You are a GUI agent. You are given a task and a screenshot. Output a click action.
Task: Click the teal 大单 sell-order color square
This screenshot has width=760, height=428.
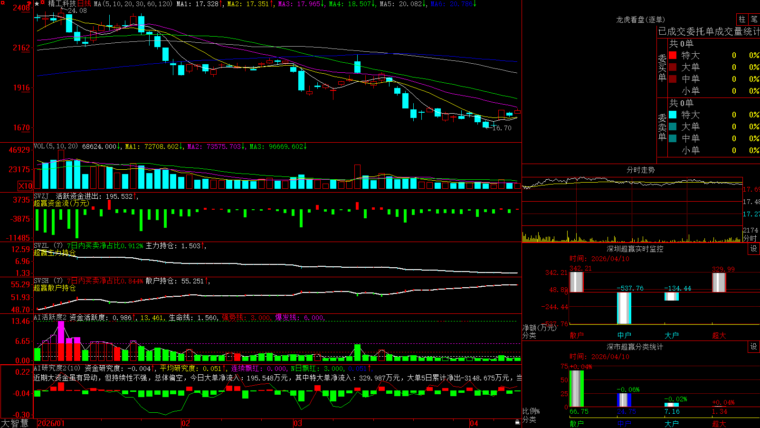673,126
